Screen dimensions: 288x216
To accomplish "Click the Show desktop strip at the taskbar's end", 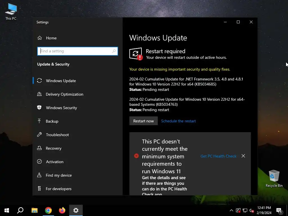I will pyautogui.click(x=287, y=210).
